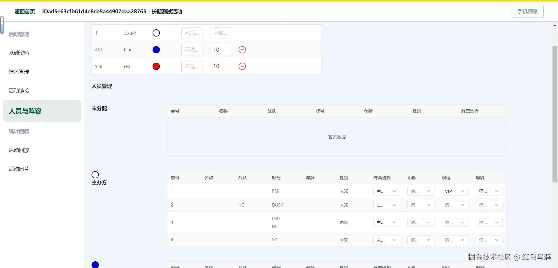
Task: Open the activity links page
Action: [x=19, y=91]
